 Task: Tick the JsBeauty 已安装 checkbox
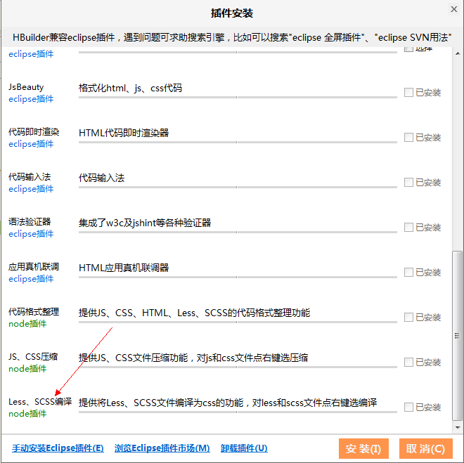click(408, 92)
